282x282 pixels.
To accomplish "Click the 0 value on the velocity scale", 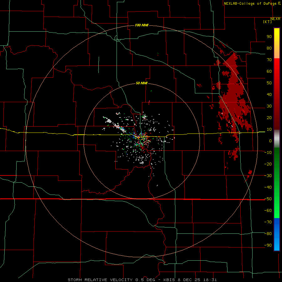I will [x=270, y=141].
